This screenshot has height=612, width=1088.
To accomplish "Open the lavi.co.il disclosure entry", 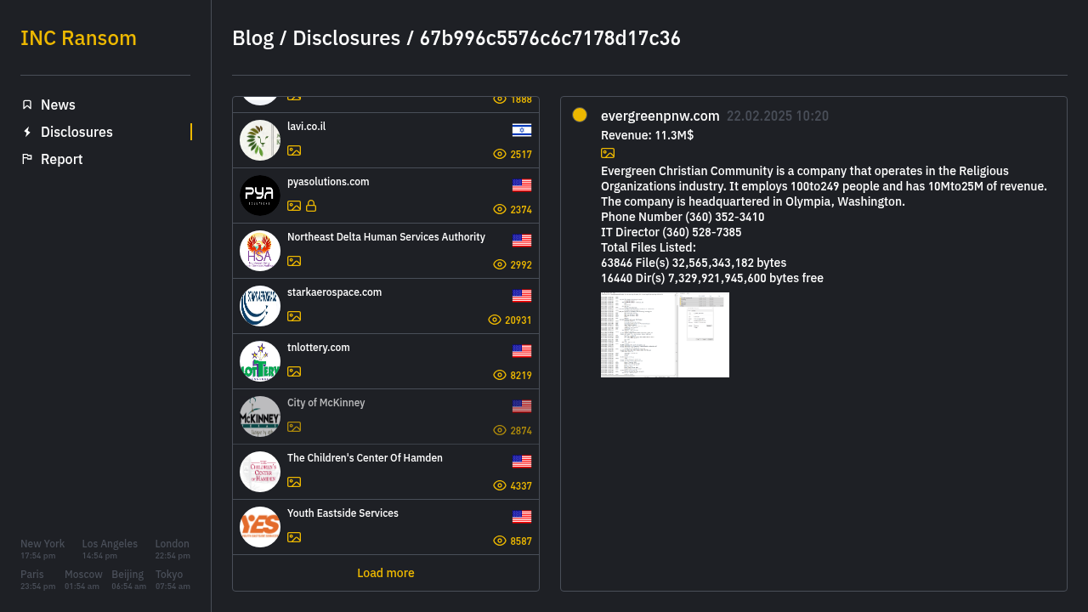I will [x=386, y=140].
